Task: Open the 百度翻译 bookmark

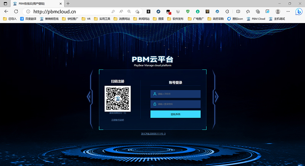Action: (28, 19)
